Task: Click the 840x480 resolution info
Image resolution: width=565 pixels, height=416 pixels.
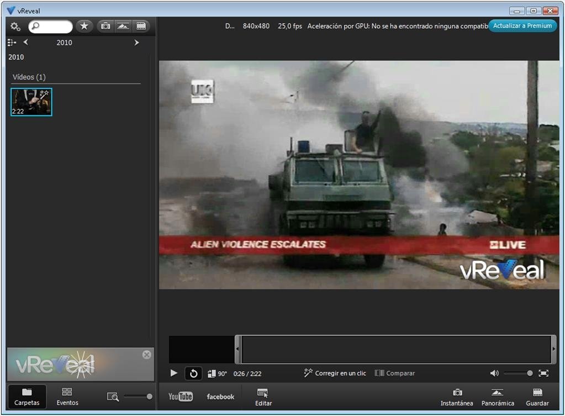Action: [256, 26]
